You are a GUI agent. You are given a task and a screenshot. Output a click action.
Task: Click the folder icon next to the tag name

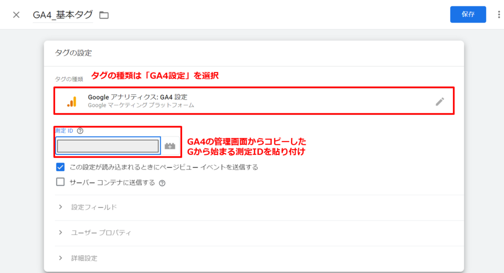[x=104, y=15]
